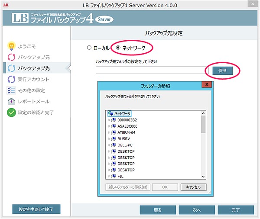
Task: Select 0000002B2 in folder tree
Action: click(x=127, y=120)
